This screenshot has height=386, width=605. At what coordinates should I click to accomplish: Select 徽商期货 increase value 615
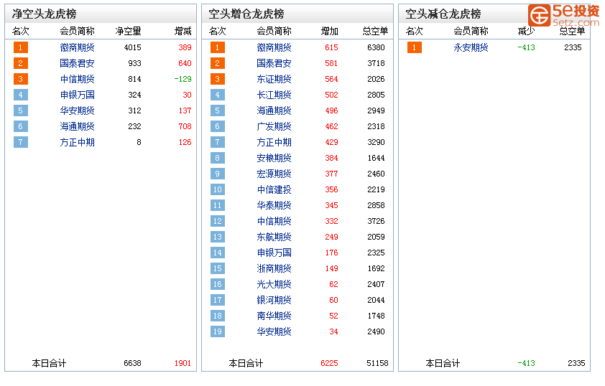click(331, 47)
